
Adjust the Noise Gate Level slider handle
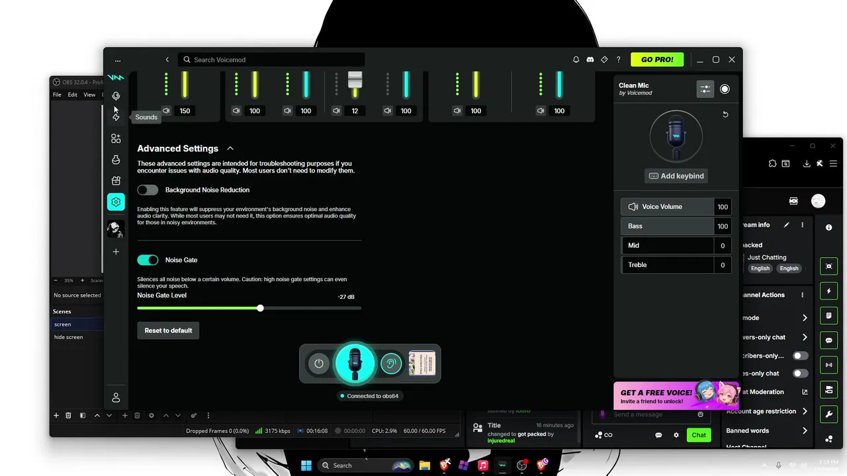(x=260, y=308)
